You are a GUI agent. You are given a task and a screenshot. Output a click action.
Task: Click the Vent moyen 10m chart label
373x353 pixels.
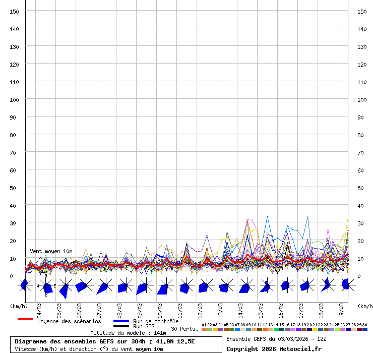[x=51, y=251]
